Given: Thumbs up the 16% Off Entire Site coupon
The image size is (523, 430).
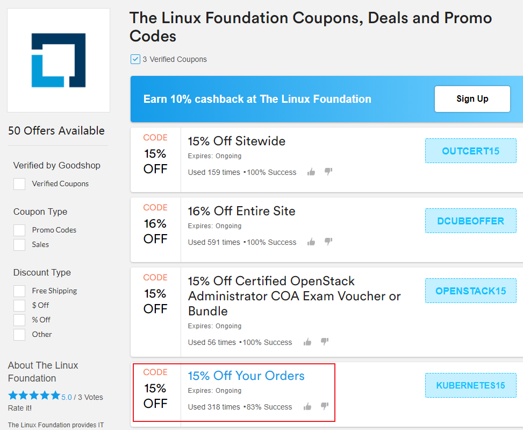Looking at the screenshot, I should pos(311,242).
